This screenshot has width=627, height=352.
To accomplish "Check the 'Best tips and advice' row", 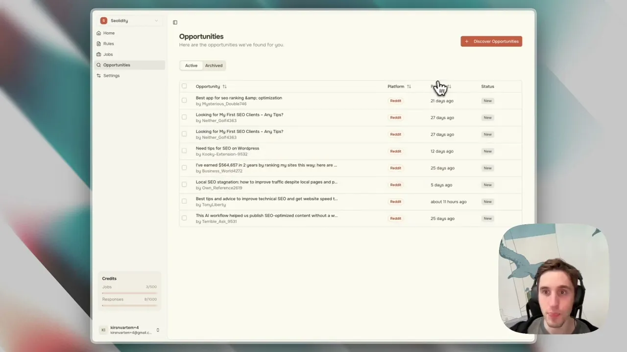I will [184, 201].
